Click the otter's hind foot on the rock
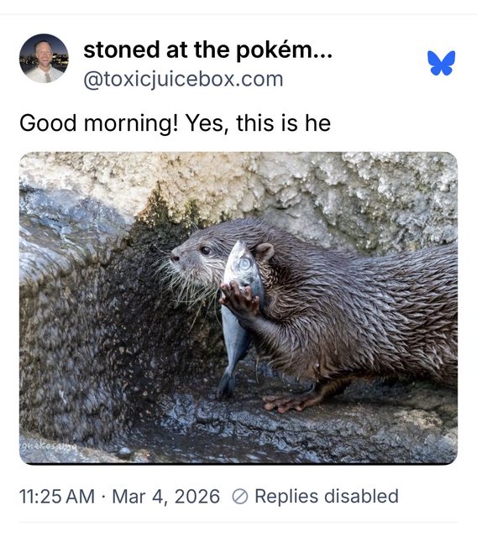This screenshot has height=537, width=477. [286, 403]
